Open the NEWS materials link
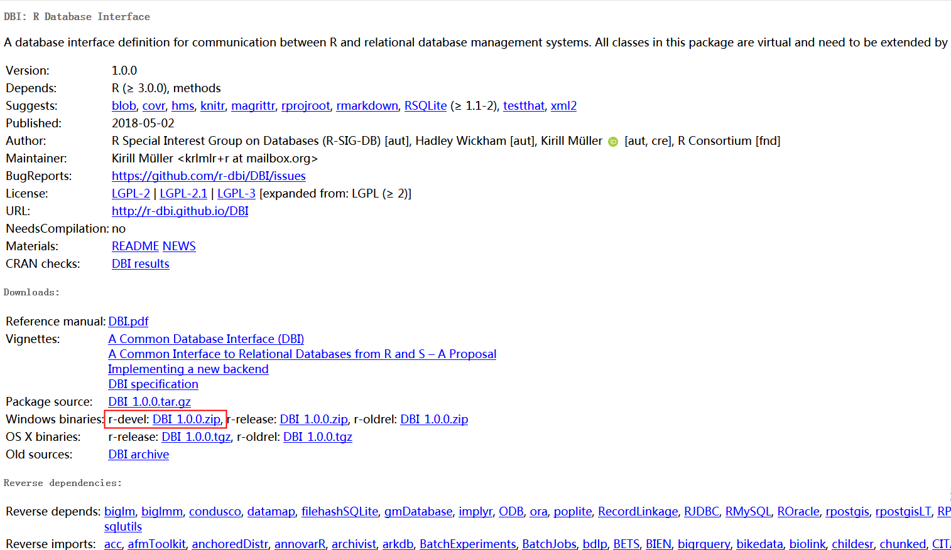Image resolution: width=951 pixels, height=550 pixels. point(179,246)
